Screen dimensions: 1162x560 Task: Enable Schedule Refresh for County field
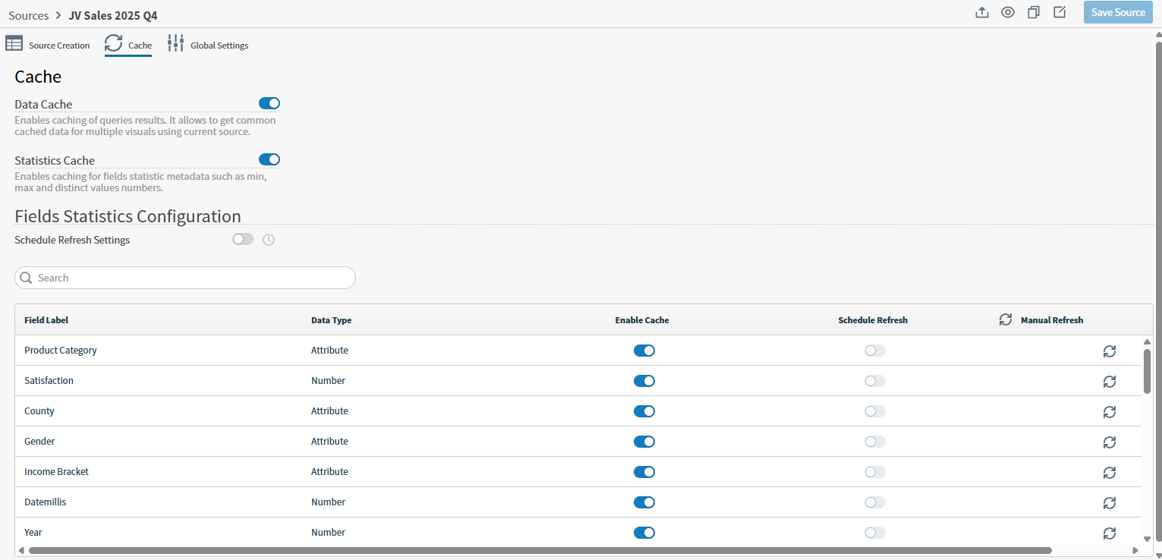[874, 411]
